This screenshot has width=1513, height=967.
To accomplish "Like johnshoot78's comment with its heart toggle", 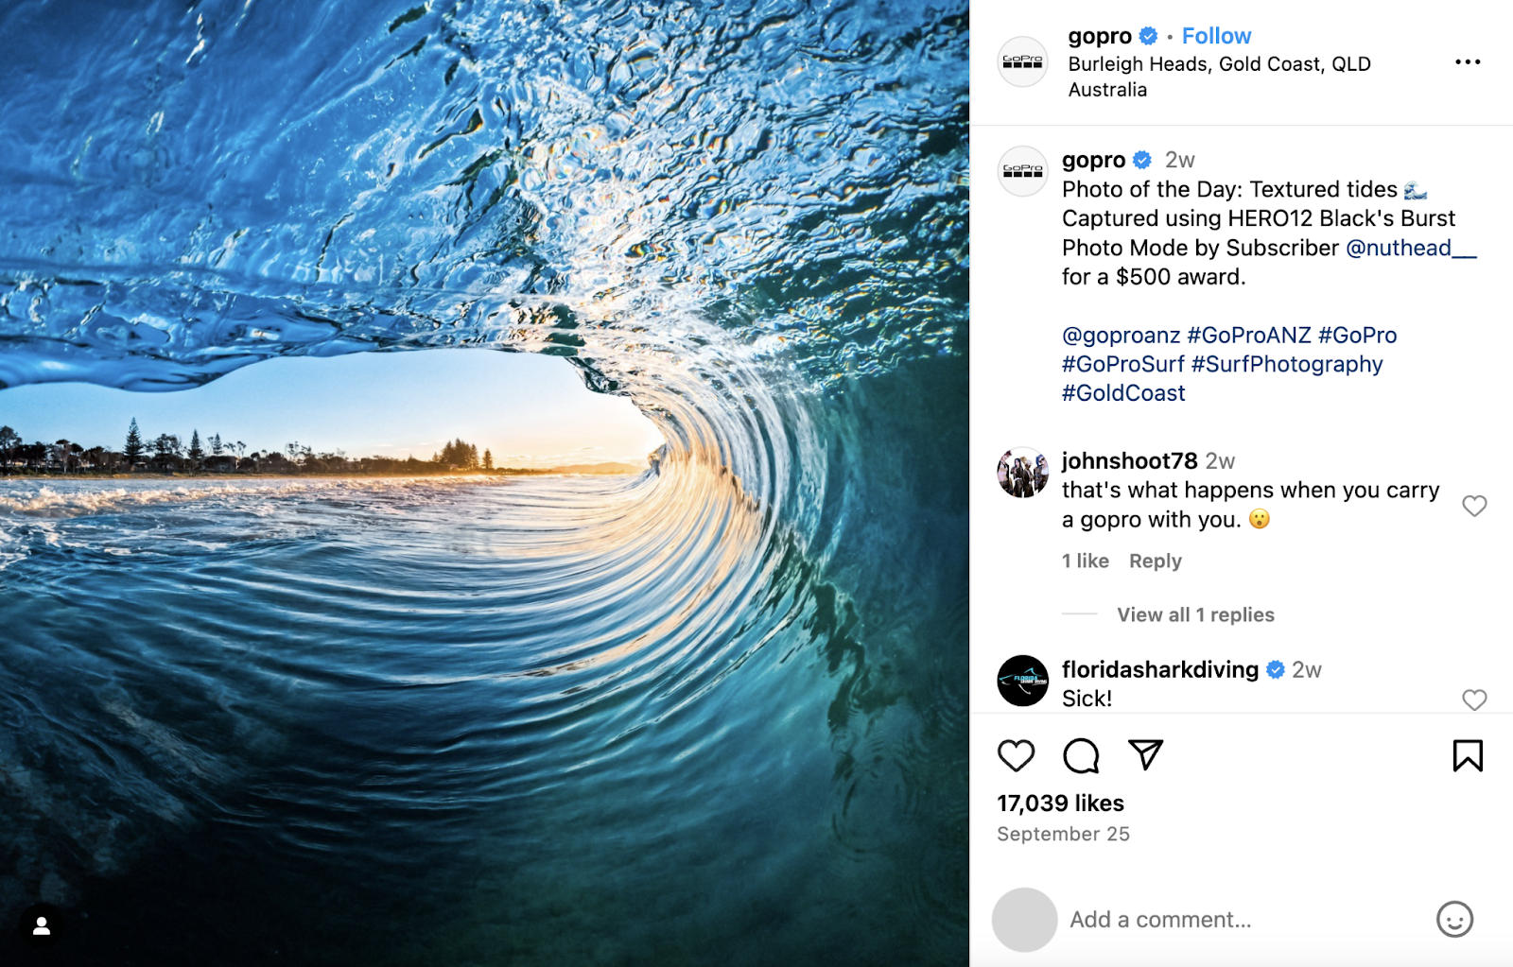I will [1473, 507].
